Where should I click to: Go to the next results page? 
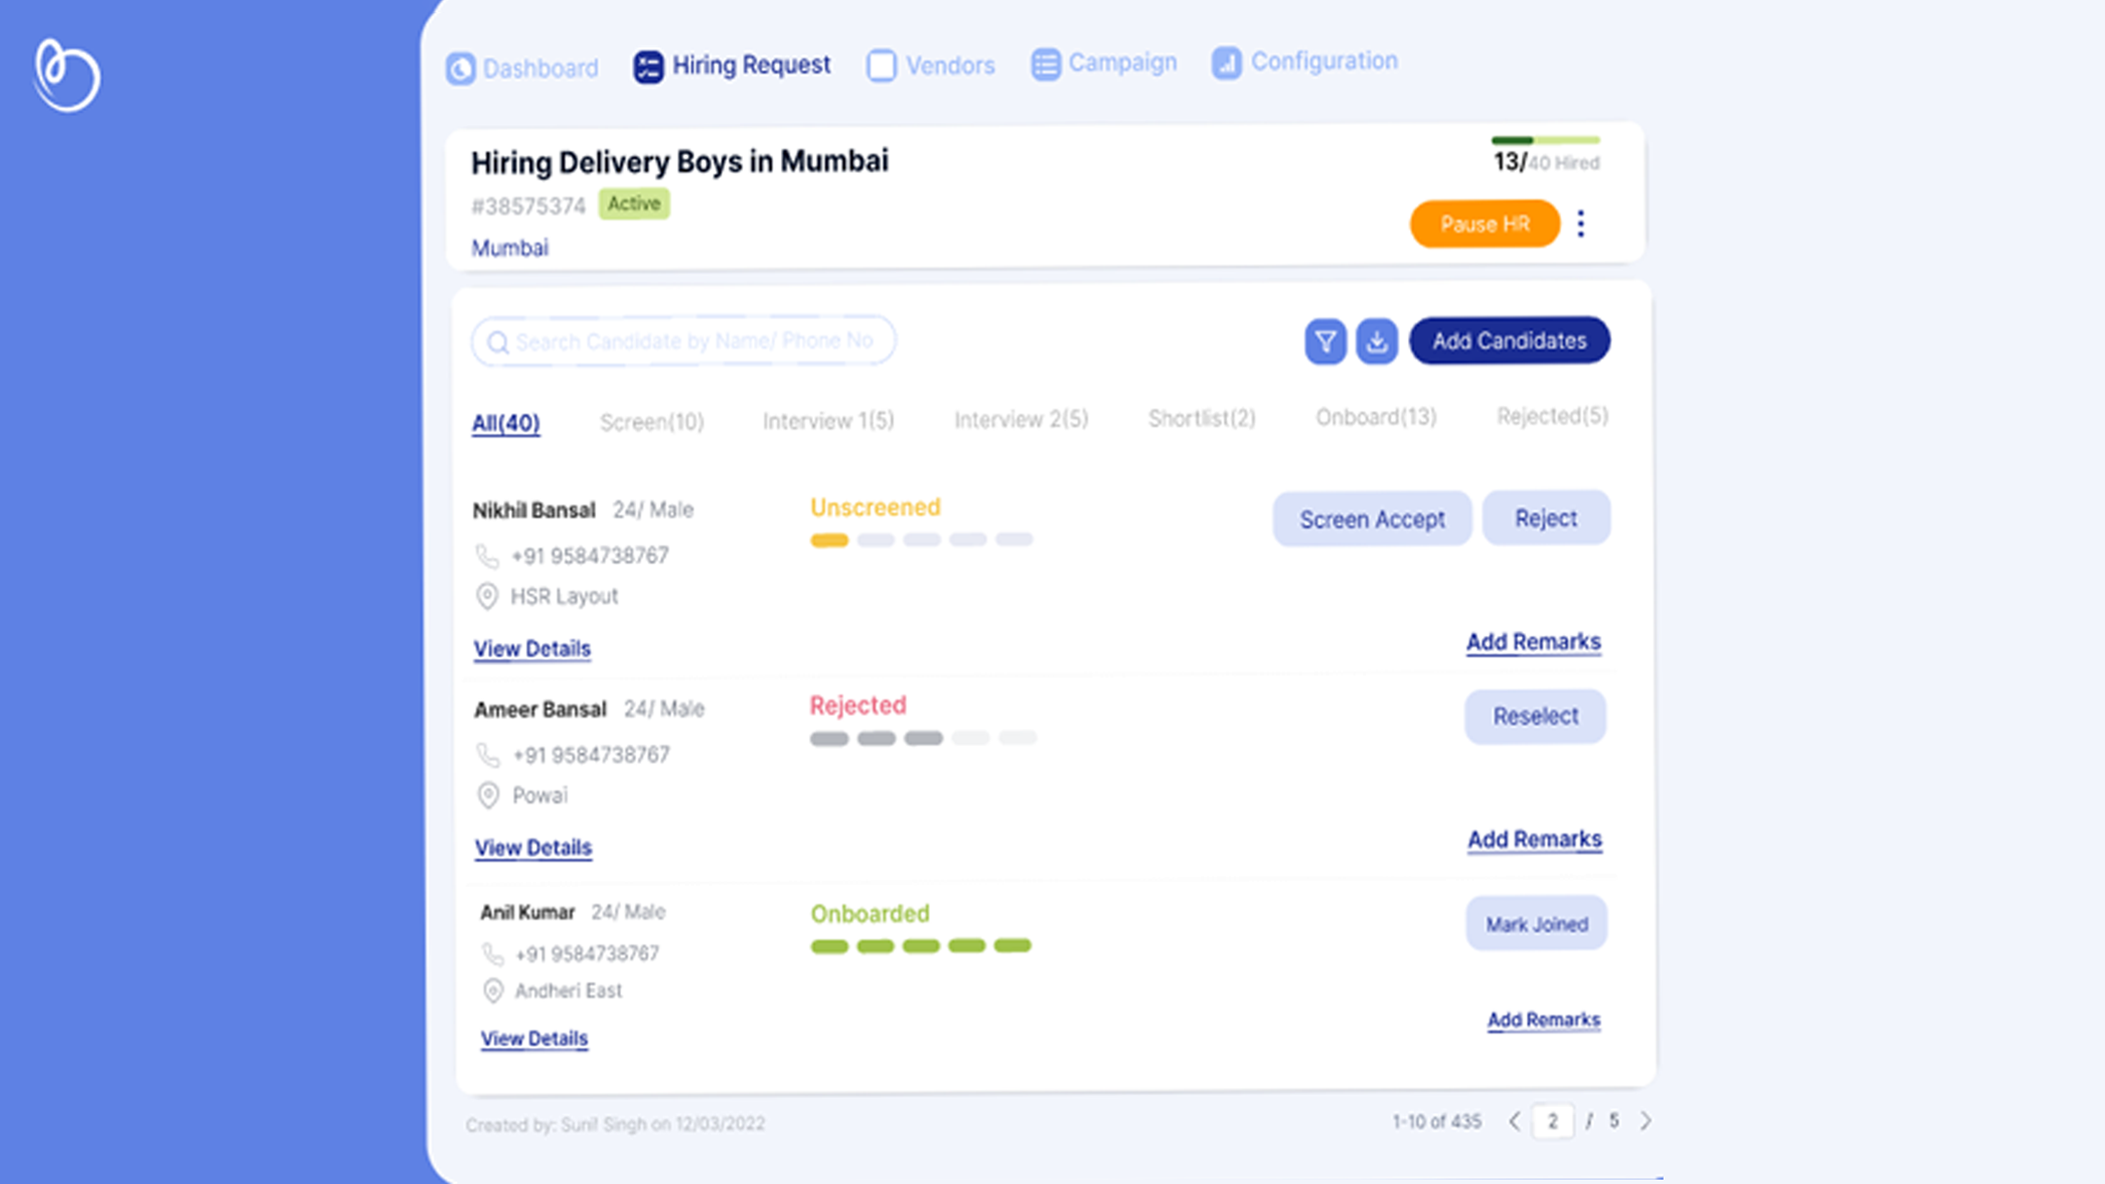click(1646, 1121)
